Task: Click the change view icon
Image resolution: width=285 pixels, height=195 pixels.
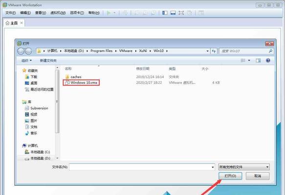Action: tap(243, 60)
